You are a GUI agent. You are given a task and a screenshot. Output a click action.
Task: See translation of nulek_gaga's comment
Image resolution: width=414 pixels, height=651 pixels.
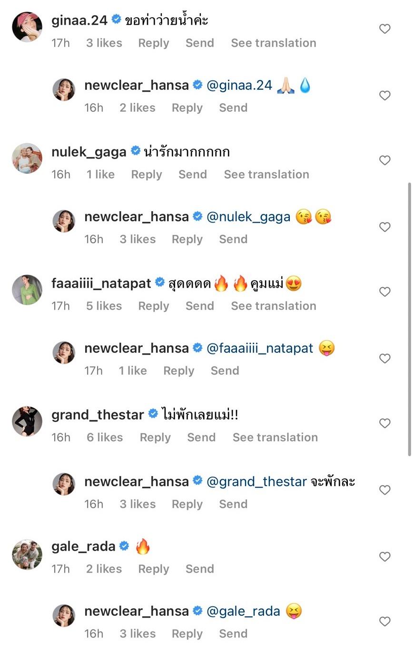[266, 175]
